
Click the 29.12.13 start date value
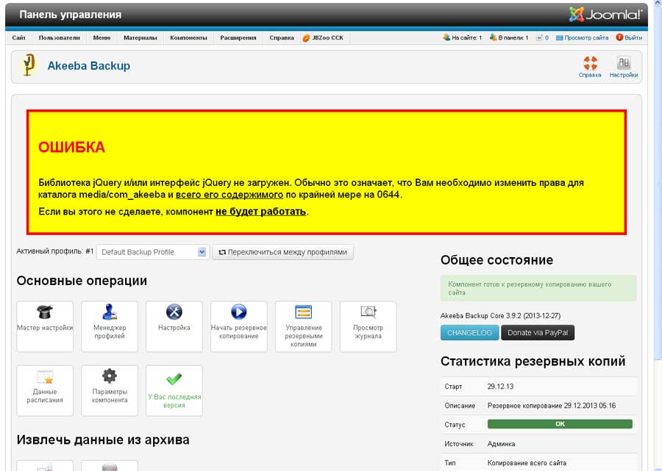500,386
